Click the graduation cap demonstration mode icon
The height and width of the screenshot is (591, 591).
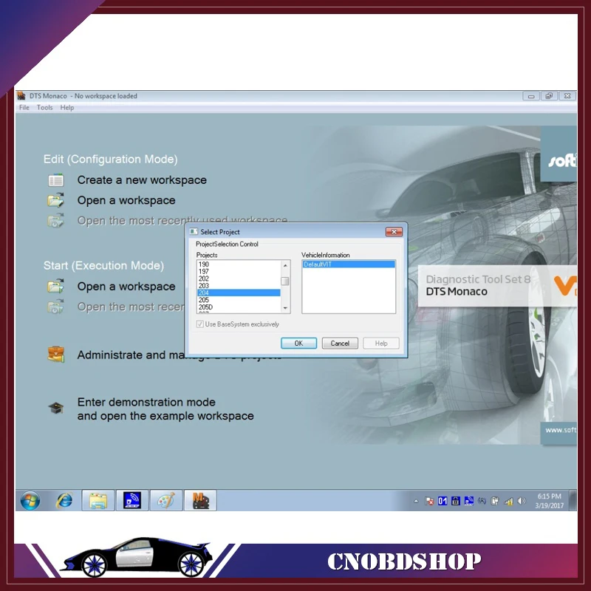click(x=56, y=408)
